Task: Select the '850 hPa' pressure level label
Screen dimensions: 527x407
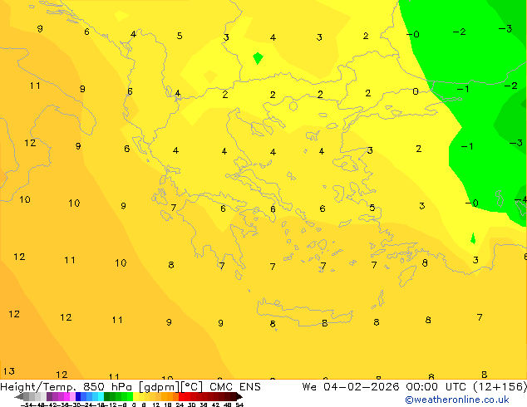Action: click(107, 387)
